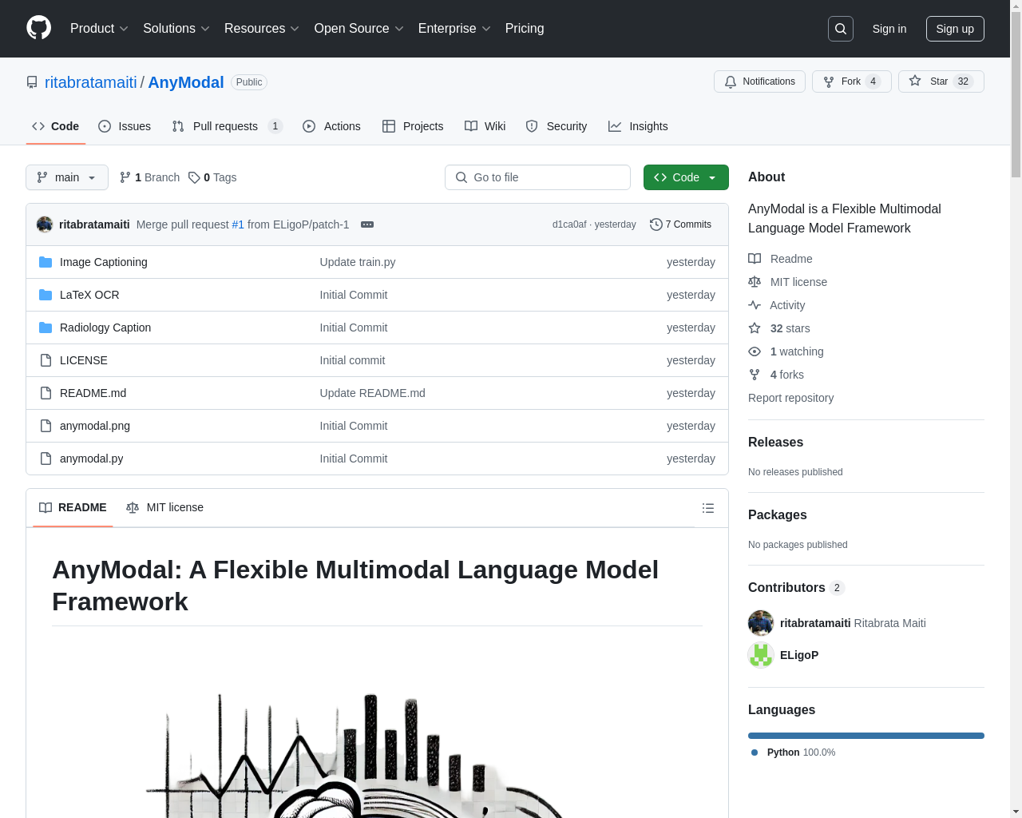Open pull request #1 link
This screenshot has height=818, width=1022.
point(238,224)
